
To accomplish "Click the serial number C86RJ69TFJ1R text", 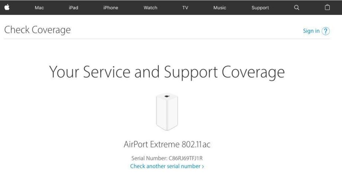I will click(185, 158).
